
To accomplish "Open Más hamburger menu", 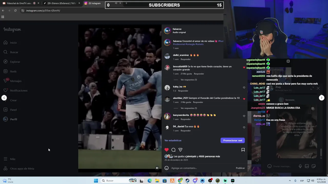I will coord(9,159).
